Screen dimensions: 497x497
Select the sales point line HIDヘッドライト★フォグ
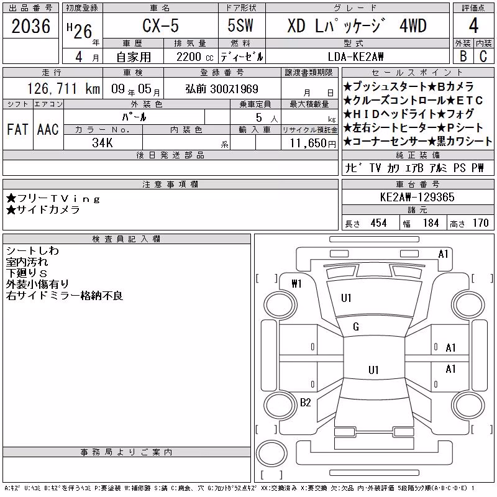coord(409,114)
